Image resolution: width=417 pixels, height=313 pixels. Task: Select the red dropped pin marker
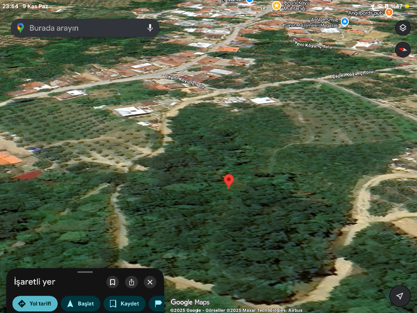(x=228, y=180)
